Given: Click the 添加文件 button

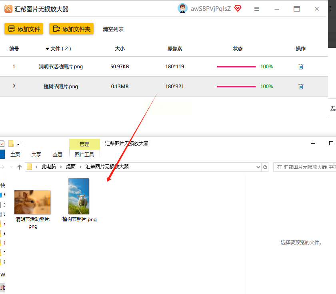Looking at the screenshot, I should tap(24, 29).
